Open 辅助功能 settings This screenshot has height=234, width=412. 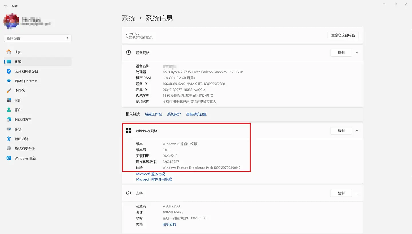point(38,139)
